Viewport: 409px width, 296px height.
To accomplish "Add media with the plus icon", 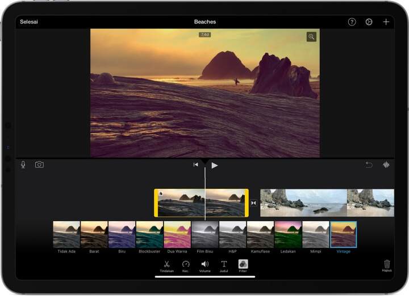I will (386, 22).
